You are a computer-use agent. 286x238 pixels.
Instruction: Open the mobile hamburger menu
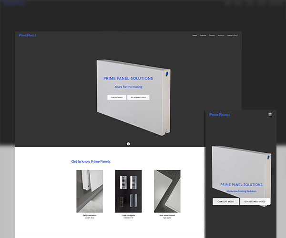pos(270,115)
